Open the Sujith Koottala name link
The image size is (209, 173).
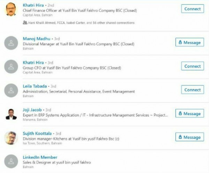(x=37, y=133)
